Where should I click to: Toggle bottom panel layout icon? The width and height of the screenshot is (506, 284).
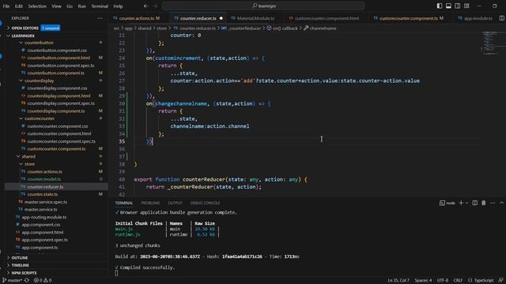pos(448,6)
